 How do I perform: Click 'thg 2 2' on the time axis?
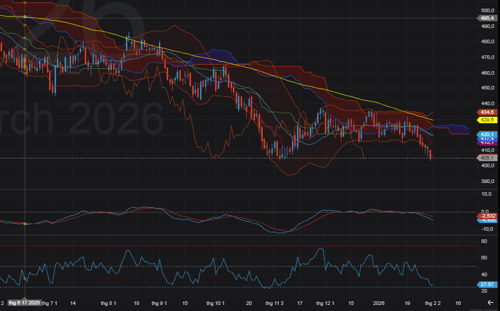[x=433, y=303]
